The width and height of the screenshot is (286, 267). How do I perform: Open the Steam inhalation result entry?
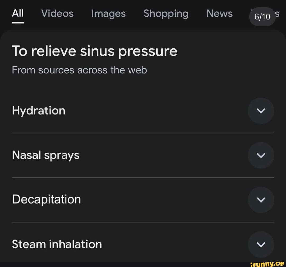(x=57, y=244)
